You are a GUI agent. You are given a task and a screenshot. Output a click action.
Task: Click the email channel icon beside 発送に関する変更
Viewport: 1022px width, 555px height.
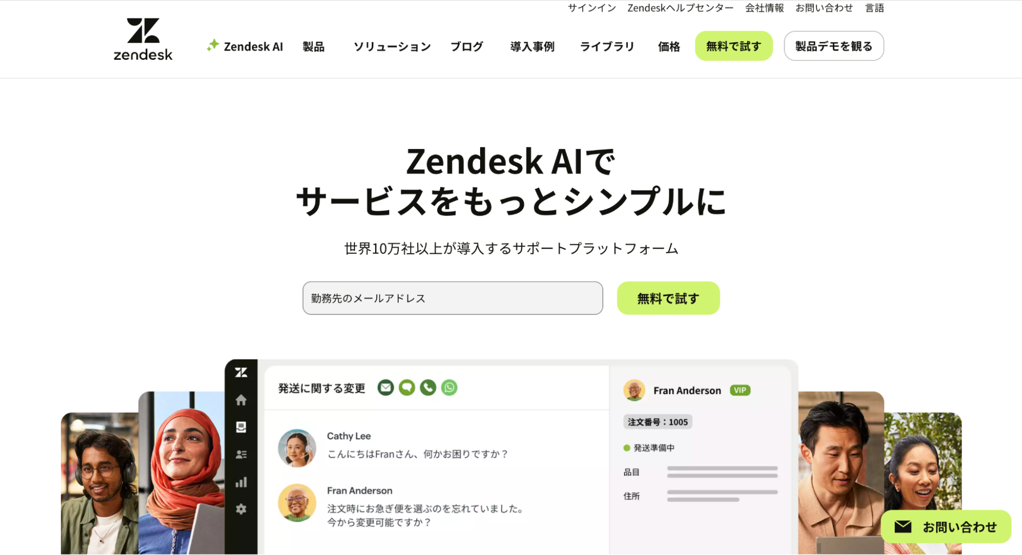[386, 388]
